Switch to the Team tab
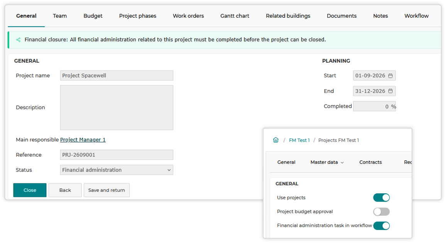The image size is (446, 243). [60, 16]
